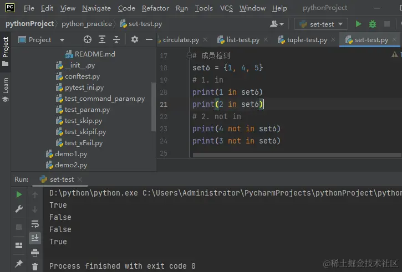402x272 pixels.
Task: Open the Code menu
Action: (x=126, y=8)
